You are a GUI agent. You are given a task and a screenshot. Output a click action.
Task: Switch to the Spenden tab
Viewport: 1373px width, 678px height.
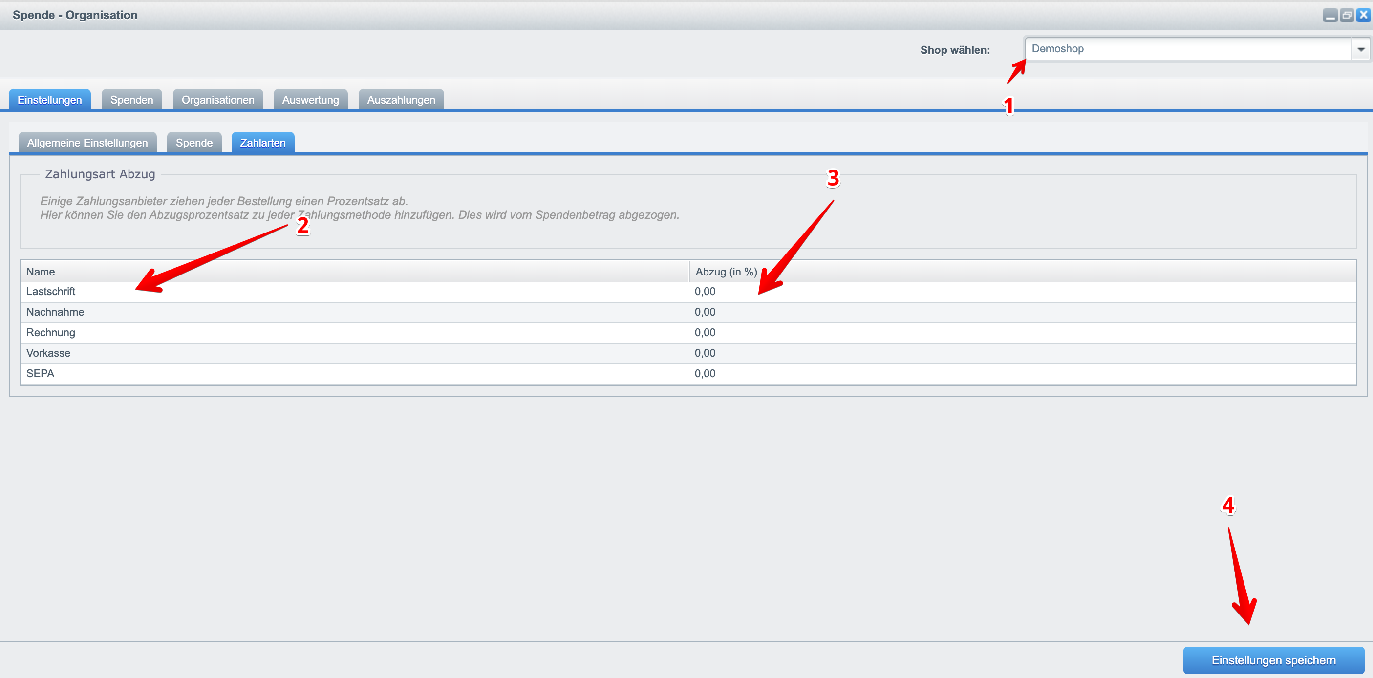click(131, 100)
